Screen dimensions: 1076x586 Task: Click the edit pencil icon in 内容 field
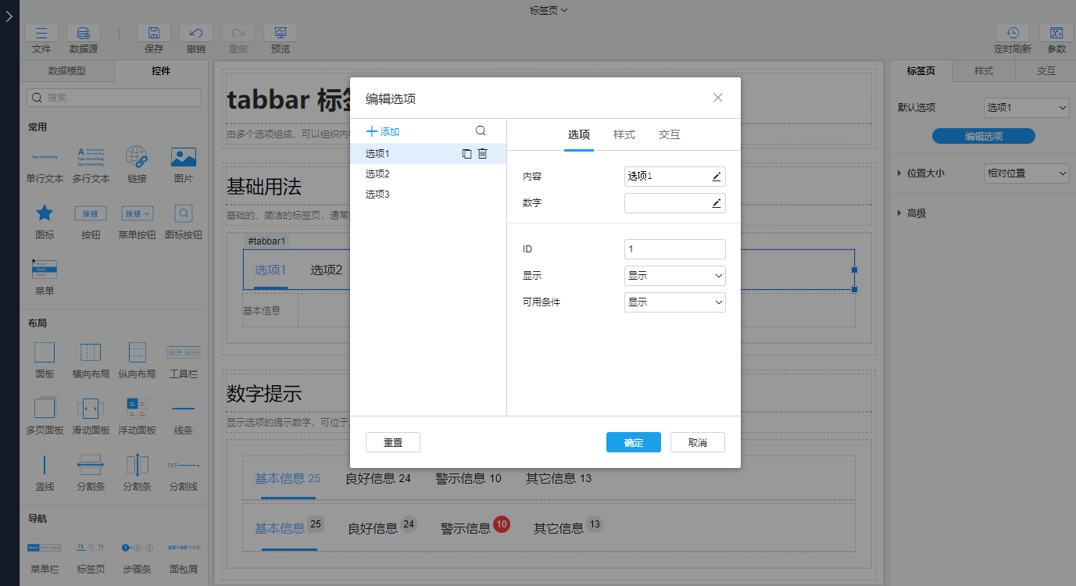coord(717,177)
